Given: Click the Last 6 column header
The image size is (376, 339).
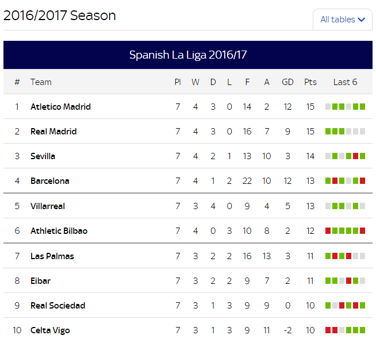Looking at the screenshot, I should tap(345, 82).
